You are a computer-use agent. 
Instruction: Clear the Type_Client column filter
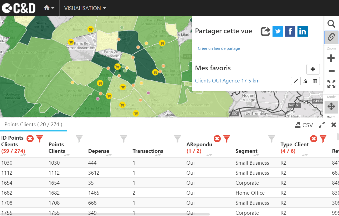click(x=314, y=139)
